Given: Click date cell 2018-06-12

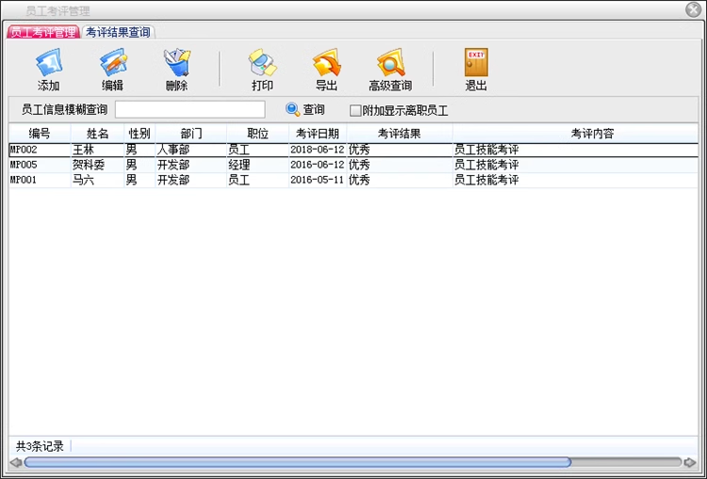Looking at the screenshot, I should (318, 150).
